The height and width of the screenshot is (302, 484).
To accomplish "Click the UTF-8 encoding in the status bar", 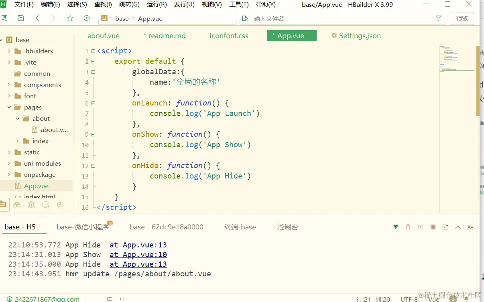I will coord(409,299).
